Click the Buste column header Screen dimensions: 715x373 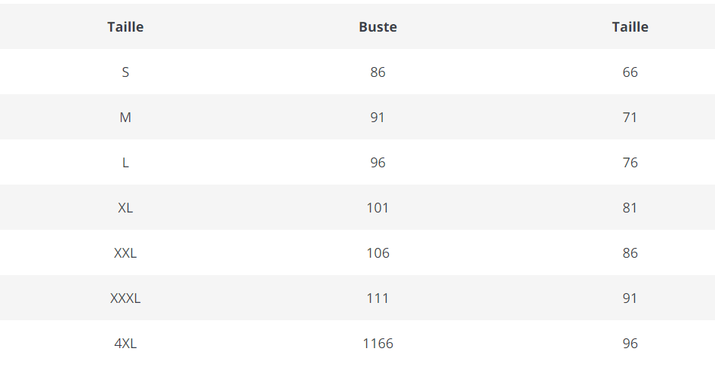378,27
